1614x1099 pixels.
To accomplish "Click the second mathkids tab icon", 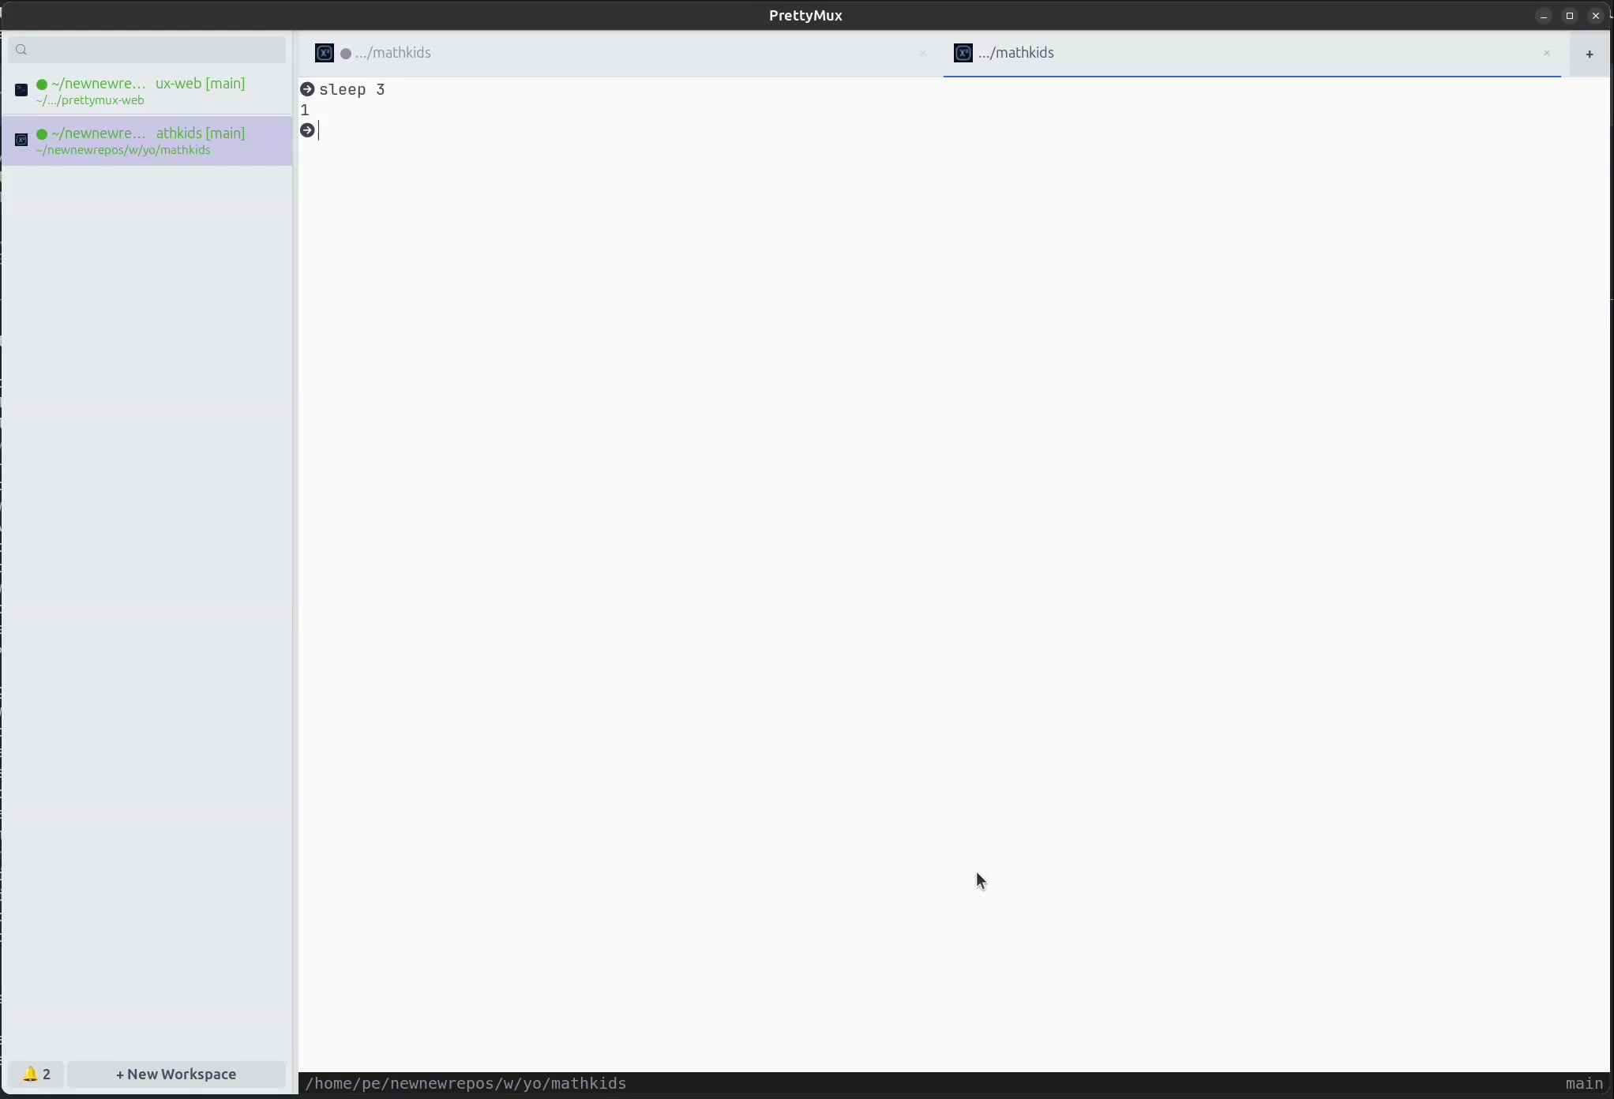I will click(963, 54).
